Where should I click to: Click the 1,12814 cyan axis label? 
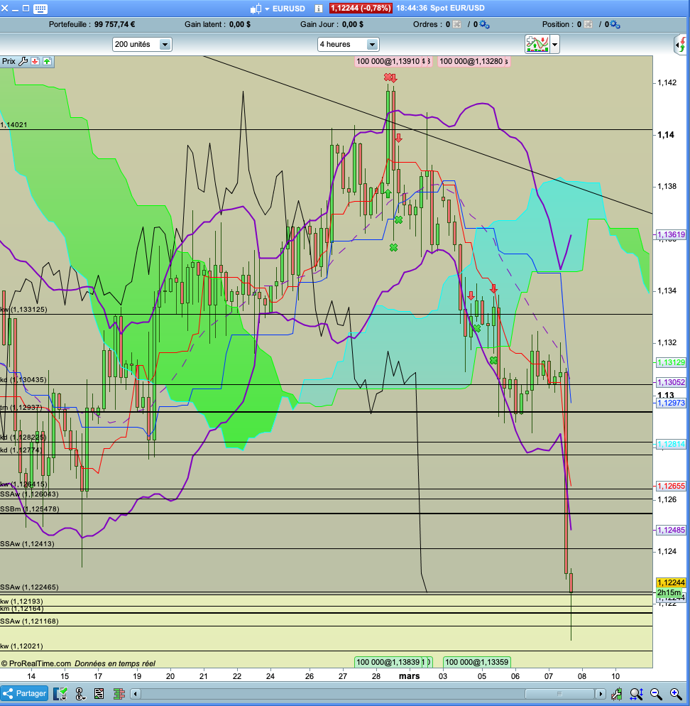pyautogui.click(x=671, y=445)
